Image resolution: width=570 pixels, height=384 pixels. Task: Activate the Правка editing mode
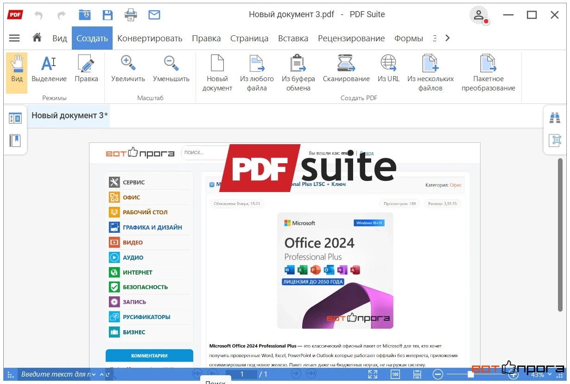(86, 69)
